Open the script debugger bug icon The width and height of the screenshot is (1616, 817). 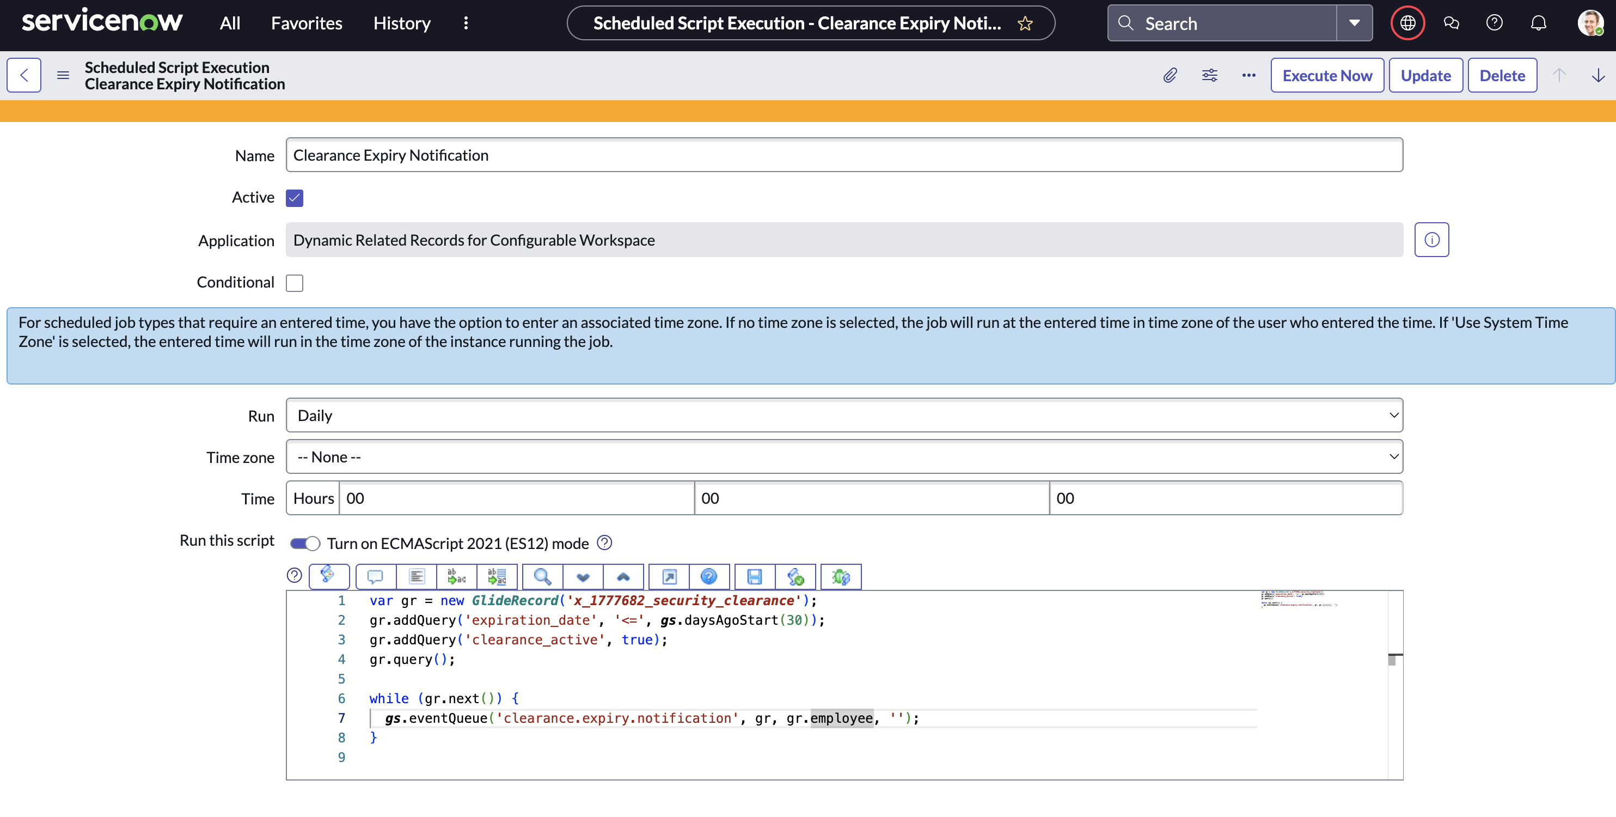pyautogui.click(x=841, y=576)
